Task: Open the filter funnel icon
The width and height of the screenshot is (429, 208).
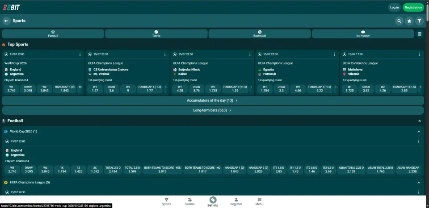Action: tap(419, 21)
